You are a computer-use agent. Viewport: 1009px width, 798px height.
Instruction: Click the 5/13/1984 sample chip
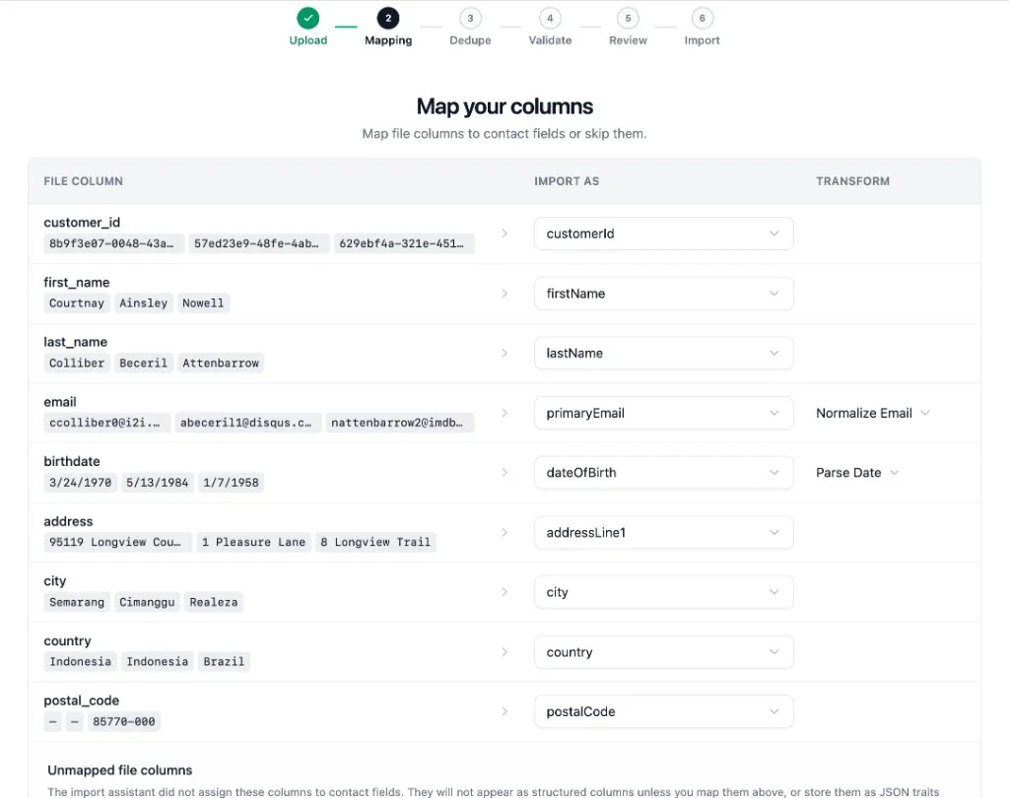tap(157, 483)
